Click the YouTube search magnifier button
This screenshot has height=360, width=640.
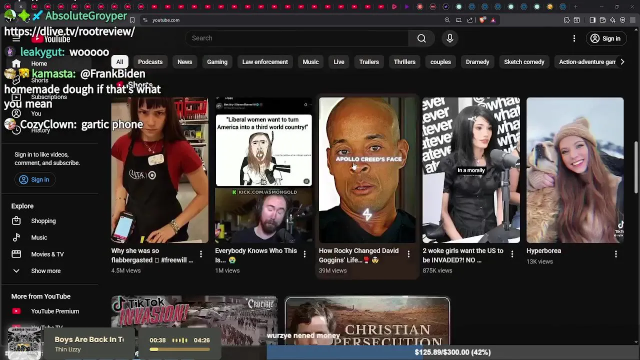pos(421,38)
